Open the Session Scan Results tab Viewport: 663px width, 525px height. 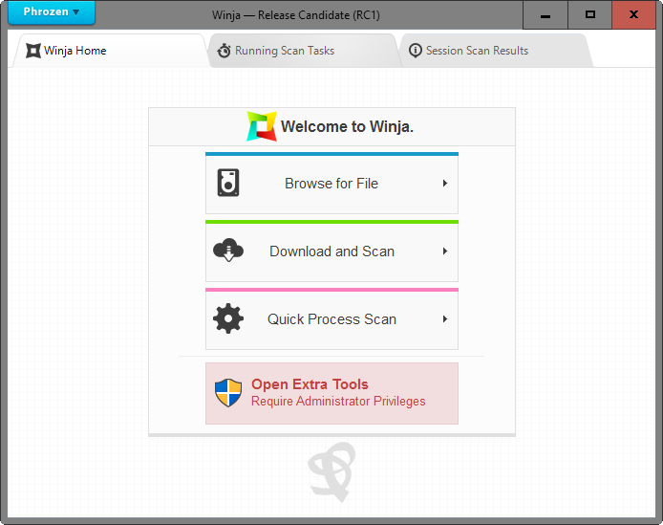(495, 51)
